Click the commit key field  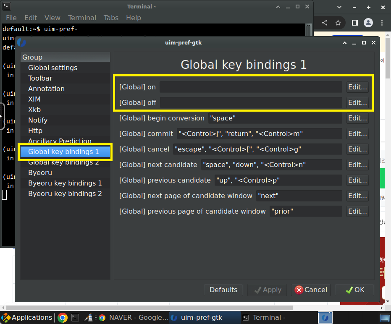(x=260, y=133)
